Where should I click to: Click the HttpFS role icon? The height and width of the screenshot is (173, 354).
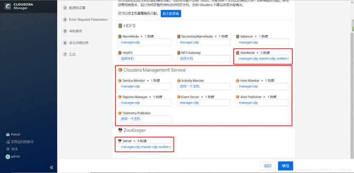120,53
